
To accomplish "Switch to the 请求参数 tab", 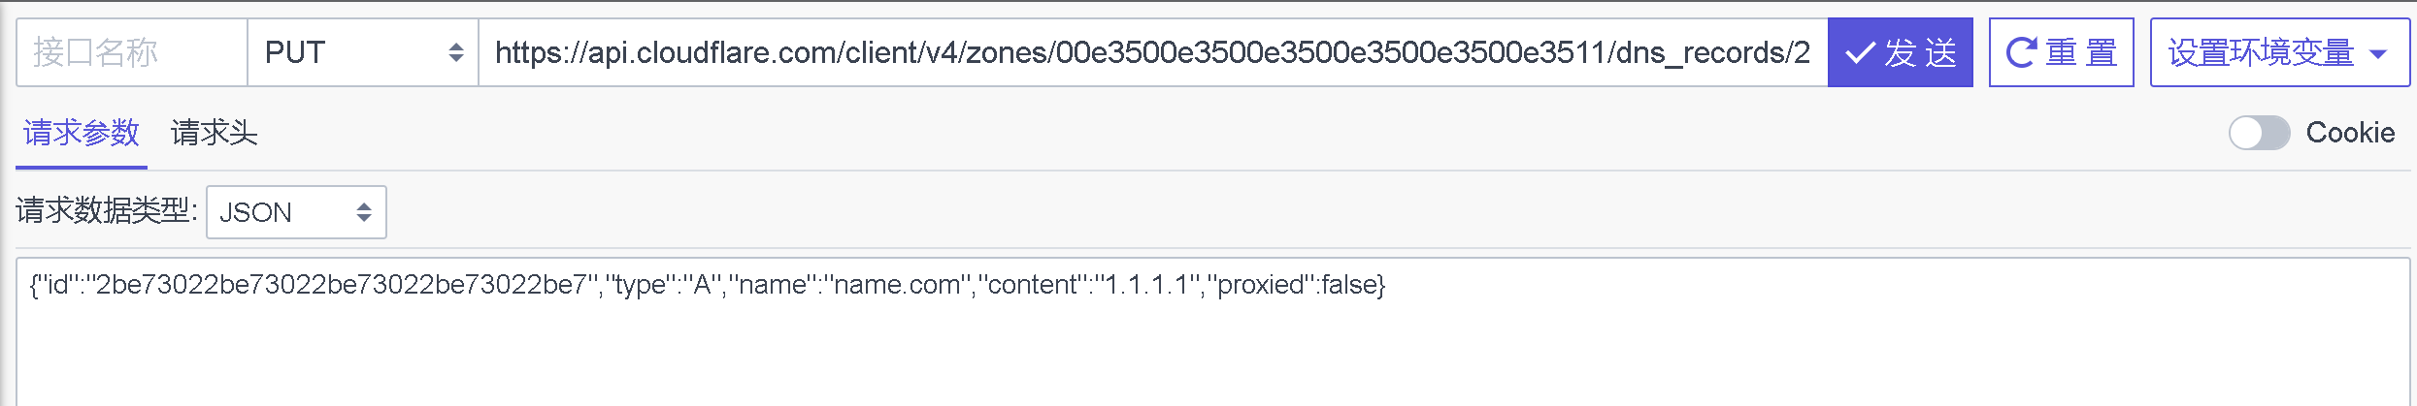I will [82, 133].
